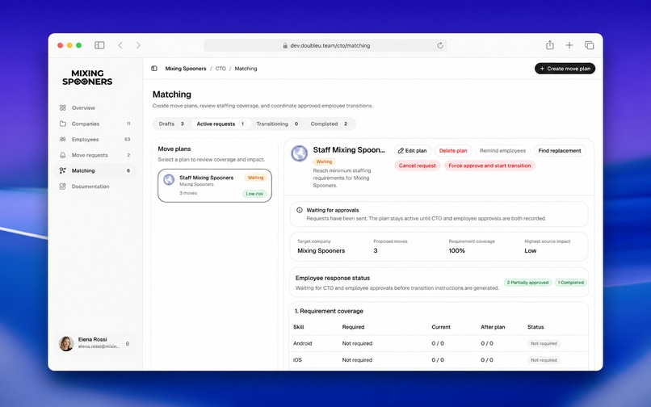Click Not required status badge in Android row
Viewport: 651px width, 407px height.
(544, 343)
